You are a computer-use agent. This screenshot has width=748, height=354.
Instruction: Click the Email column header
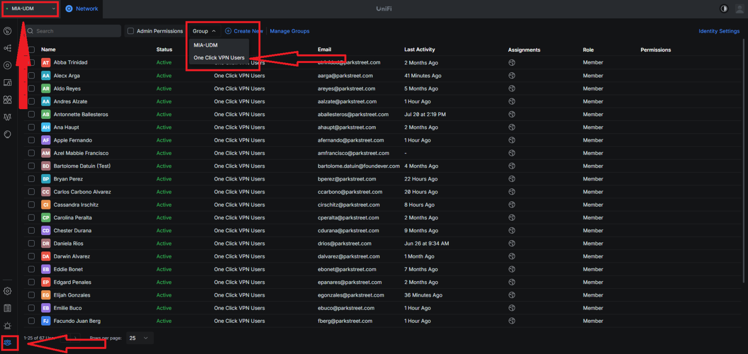324,49
